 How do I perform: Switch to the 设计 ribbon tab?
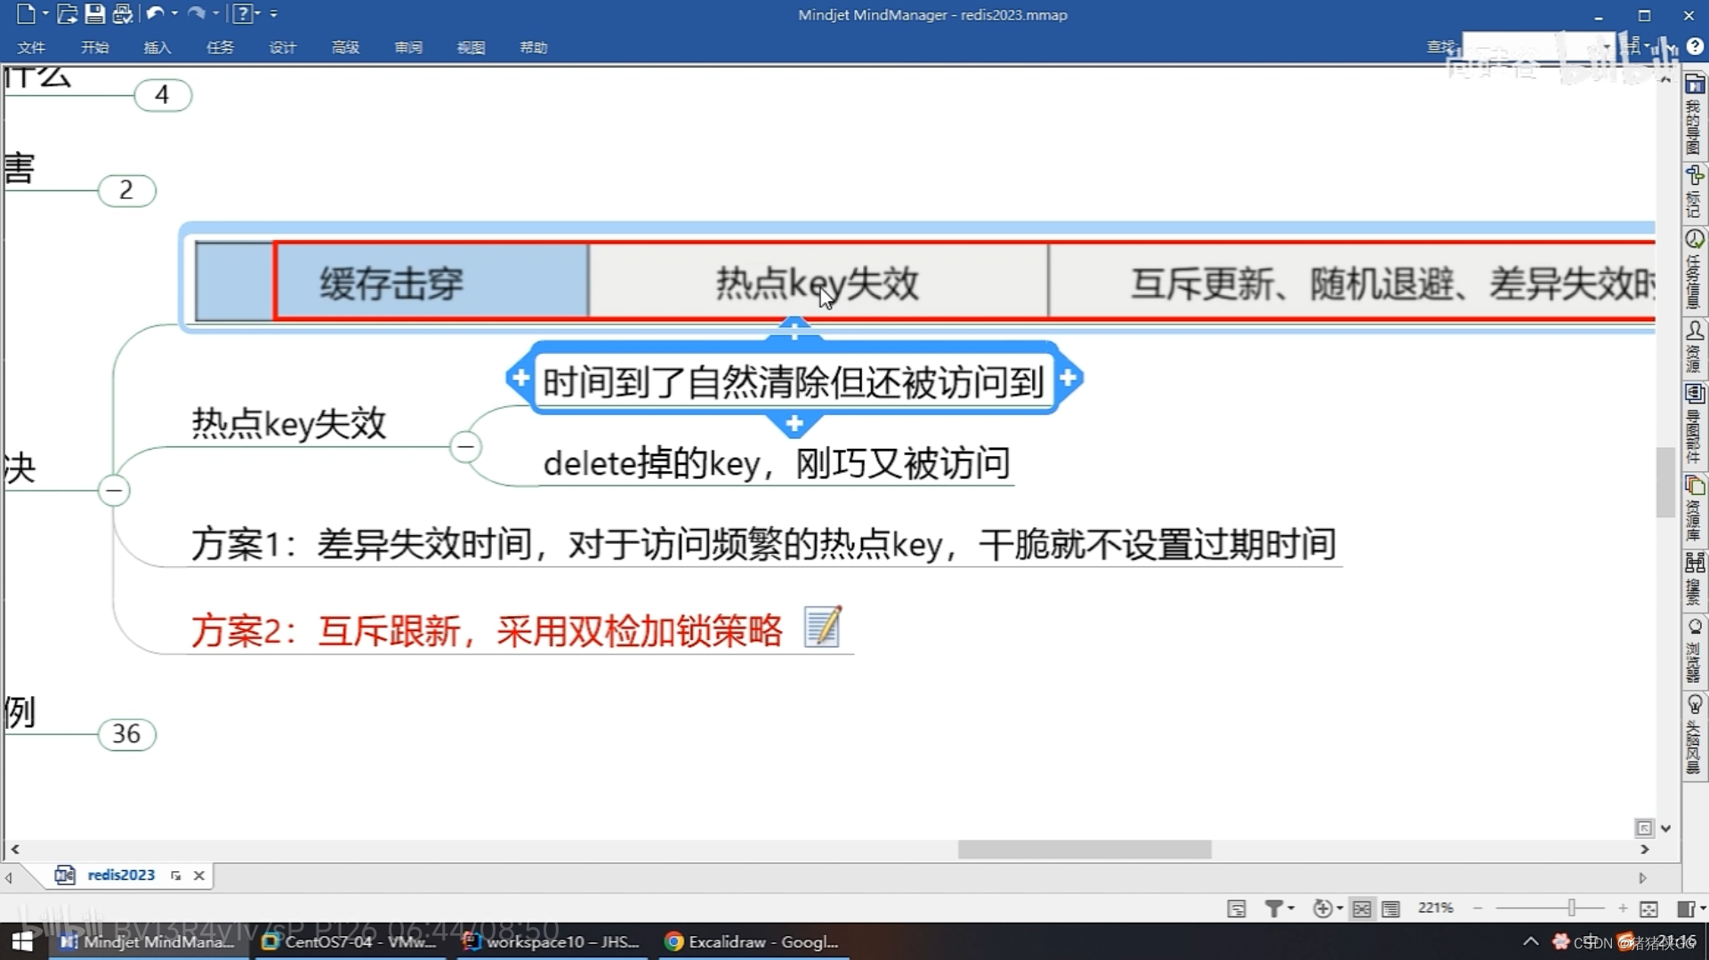tap(283, 47)
